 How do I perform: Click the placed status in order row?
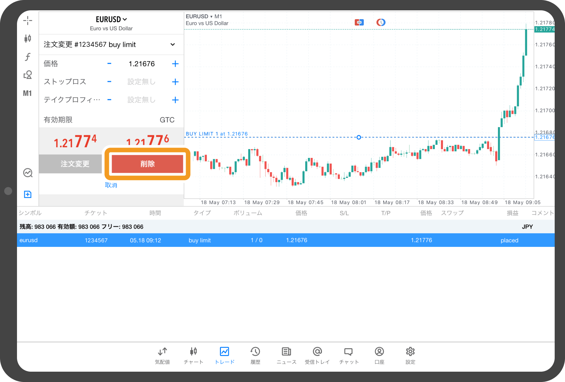[x=509, y=240]
